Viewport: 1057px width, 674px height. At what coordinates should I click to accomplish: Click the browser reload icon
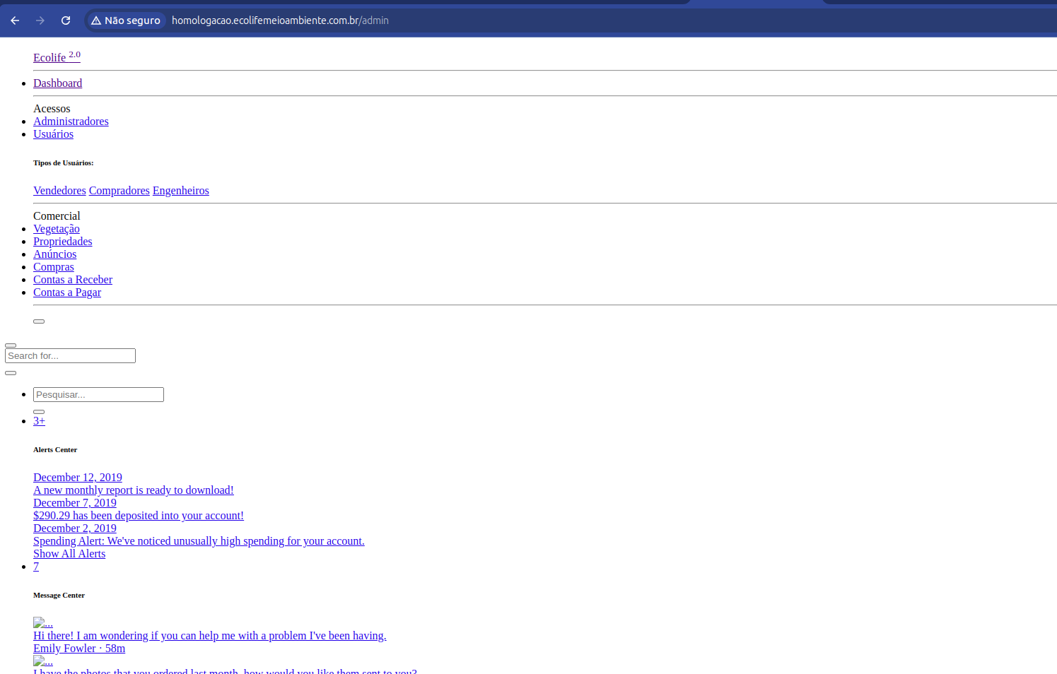(66, 20)
